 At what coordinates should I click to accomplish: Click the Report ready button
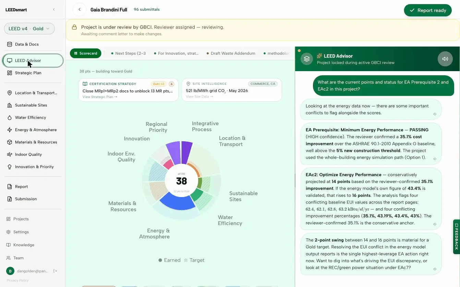(428, 10)
